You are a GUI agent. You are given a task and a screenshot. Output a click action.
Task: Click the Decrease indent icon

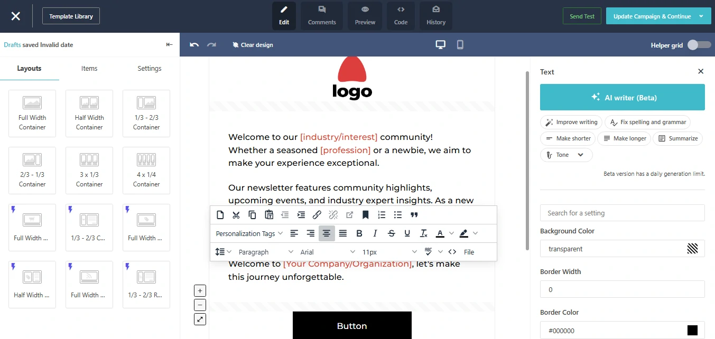pyautogui.click(x=285, y=215)
